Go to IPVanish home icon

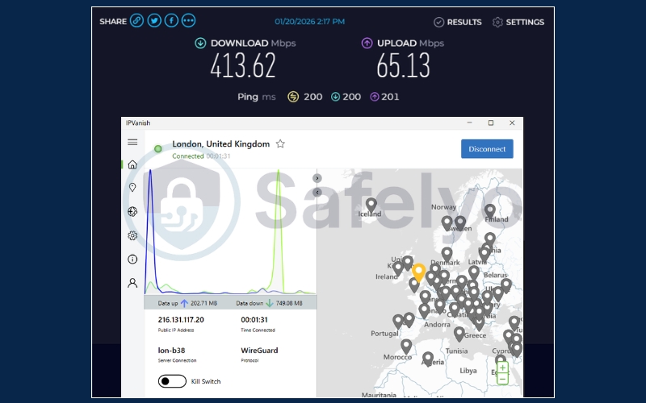coord(132,165)
